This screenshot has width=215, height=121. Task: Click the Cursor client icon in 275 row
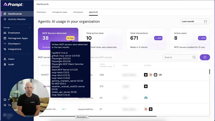click(146, 86)
